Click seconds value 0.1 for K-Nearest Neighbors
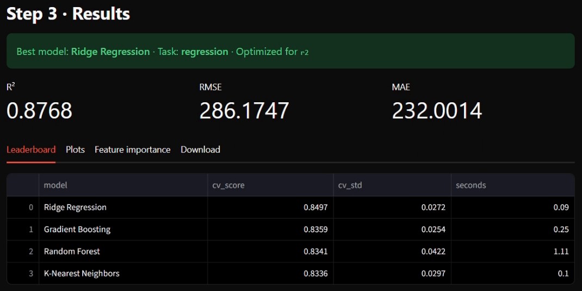Image resolution: width=582 pixels, height=291 pixels. tap(513, 274)
